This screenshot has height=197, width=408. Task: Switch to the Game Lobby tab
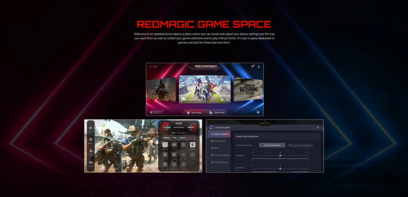click(x=194, y=113)
